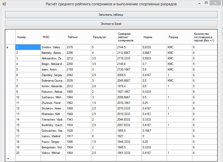Select the cell Sviridov, Valery
Image resolution: width=223 pixels, height=162 pixels.
point(53,47)
